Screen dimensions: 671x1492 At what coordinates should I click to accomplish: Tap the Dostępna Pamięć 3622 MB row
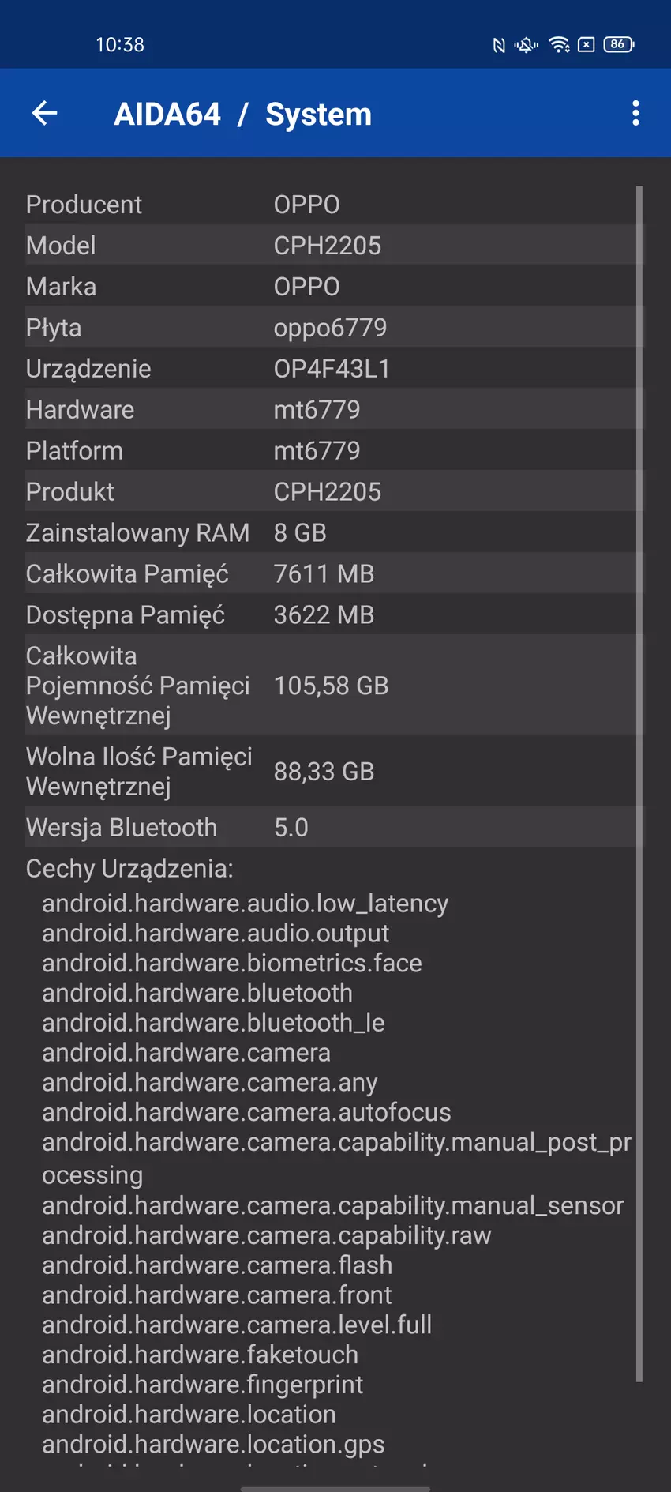[x=332, y=615]
